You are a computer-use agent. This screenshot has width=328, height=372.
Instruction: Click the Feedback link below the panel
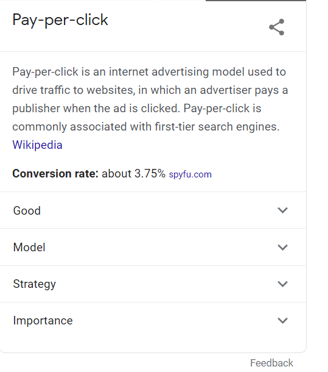tap(271, 363)
